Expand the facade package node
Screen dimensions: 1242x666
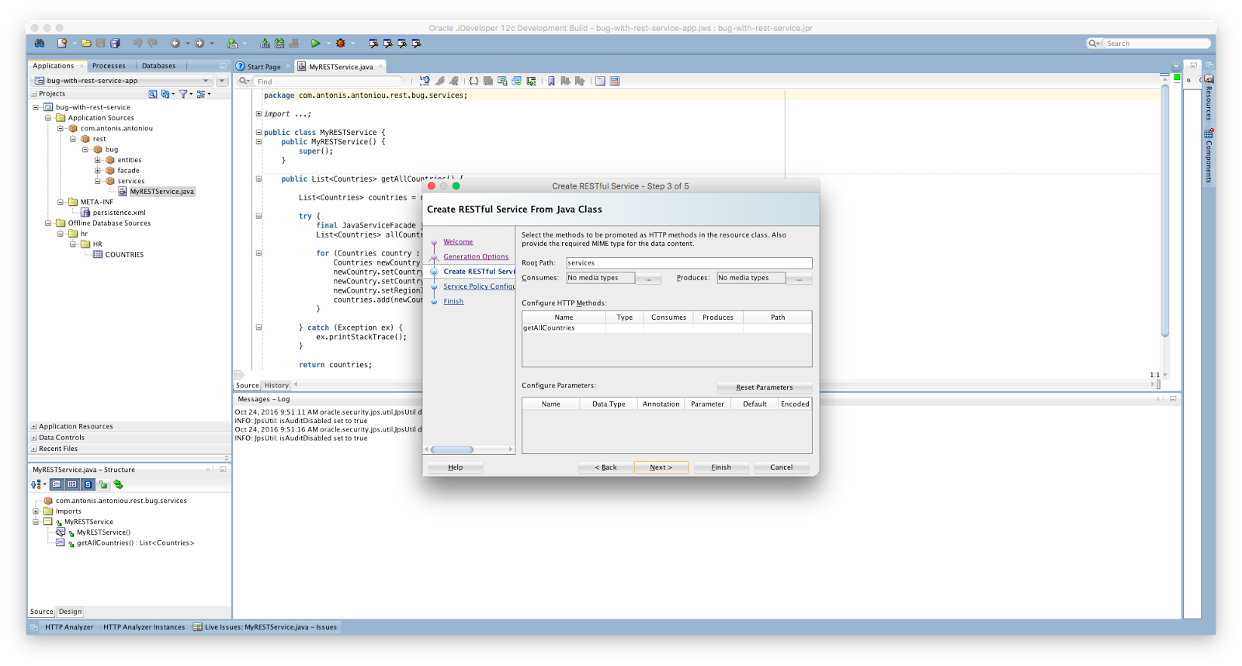[98, 171]
